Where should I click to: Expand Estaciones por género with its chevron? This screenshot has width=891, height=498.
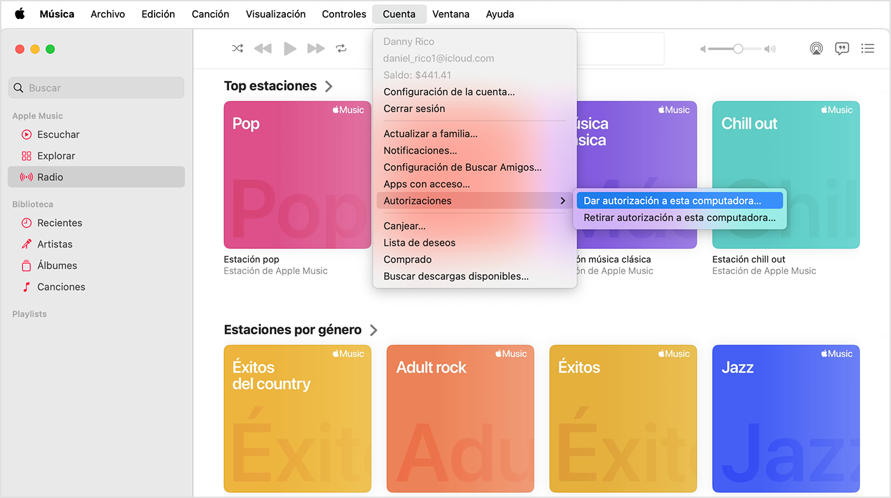click(x=374, y=330)
